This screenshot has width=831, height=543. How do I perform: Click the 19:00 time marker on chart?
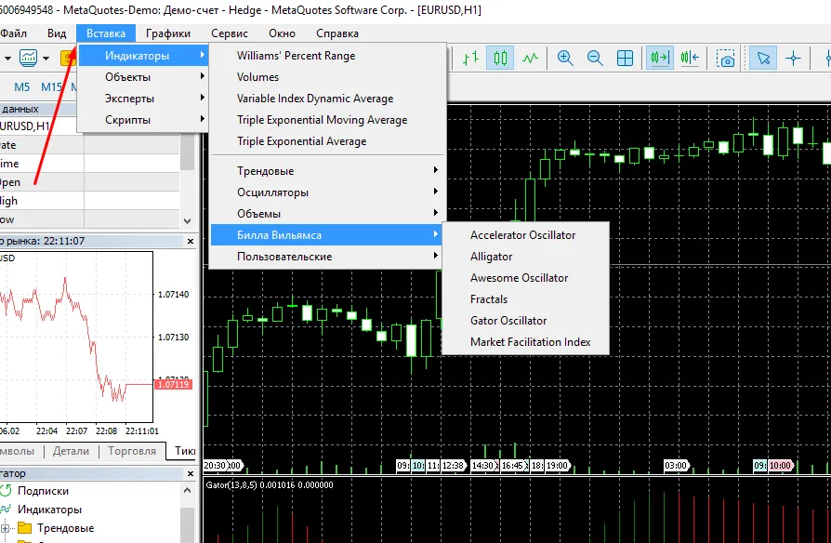point(557,466)
